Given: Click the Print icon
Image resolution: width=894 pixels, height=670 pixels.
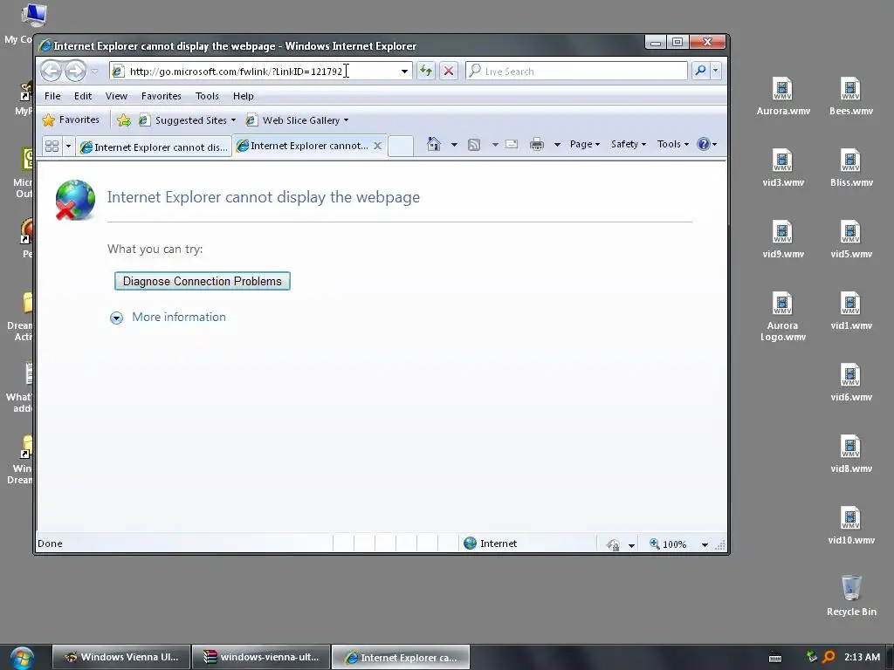Looking at the screenshot, I should 537,145.
